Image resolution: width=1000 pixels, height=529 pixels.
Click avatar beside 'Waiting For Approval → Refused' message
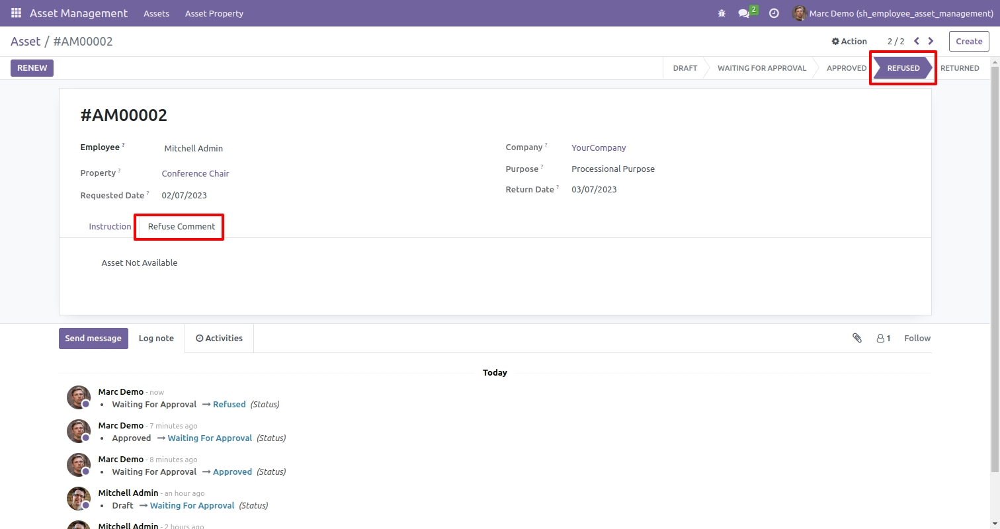(79, 397)
